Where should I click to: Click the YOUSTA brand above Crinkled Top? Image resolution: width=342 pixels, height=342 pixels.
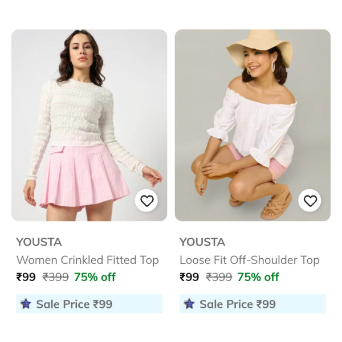coord(39,242)
